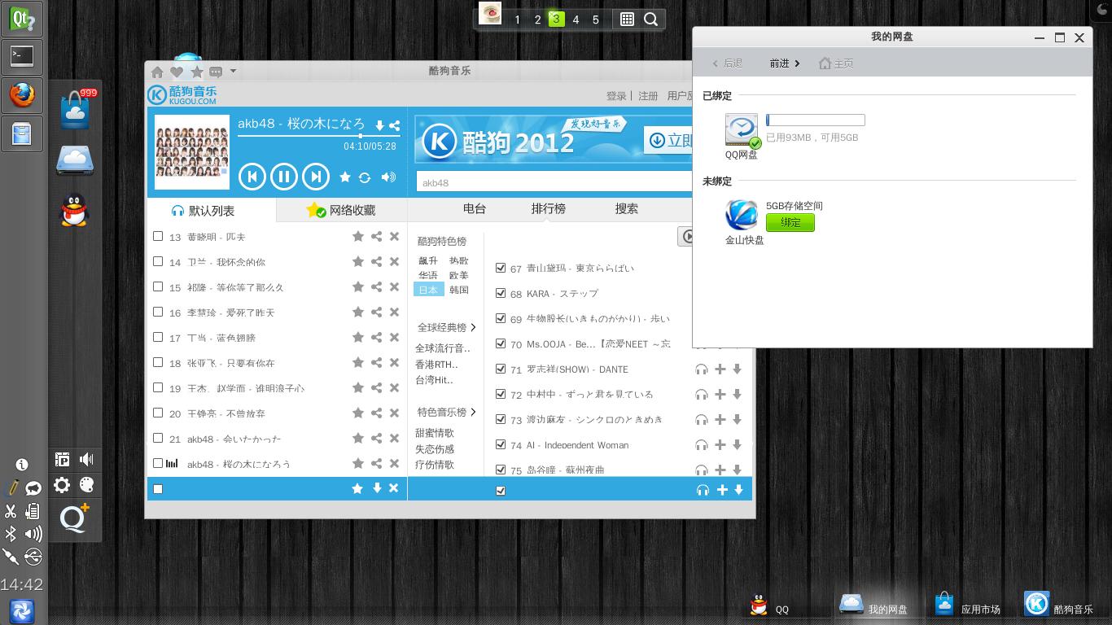Check the box for song 13 黄晓明
1112x625 pixels.
[x=158, y=236]
